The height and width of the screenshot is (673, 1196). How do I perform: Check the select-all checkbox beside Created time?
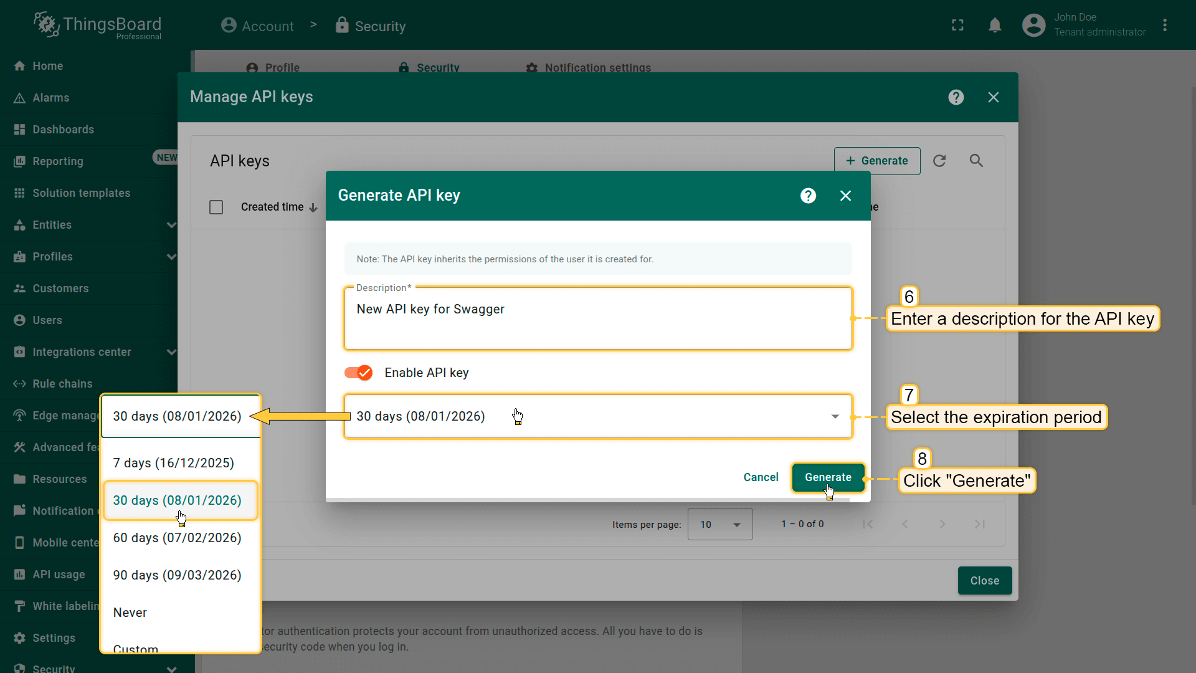click(216, 207)
